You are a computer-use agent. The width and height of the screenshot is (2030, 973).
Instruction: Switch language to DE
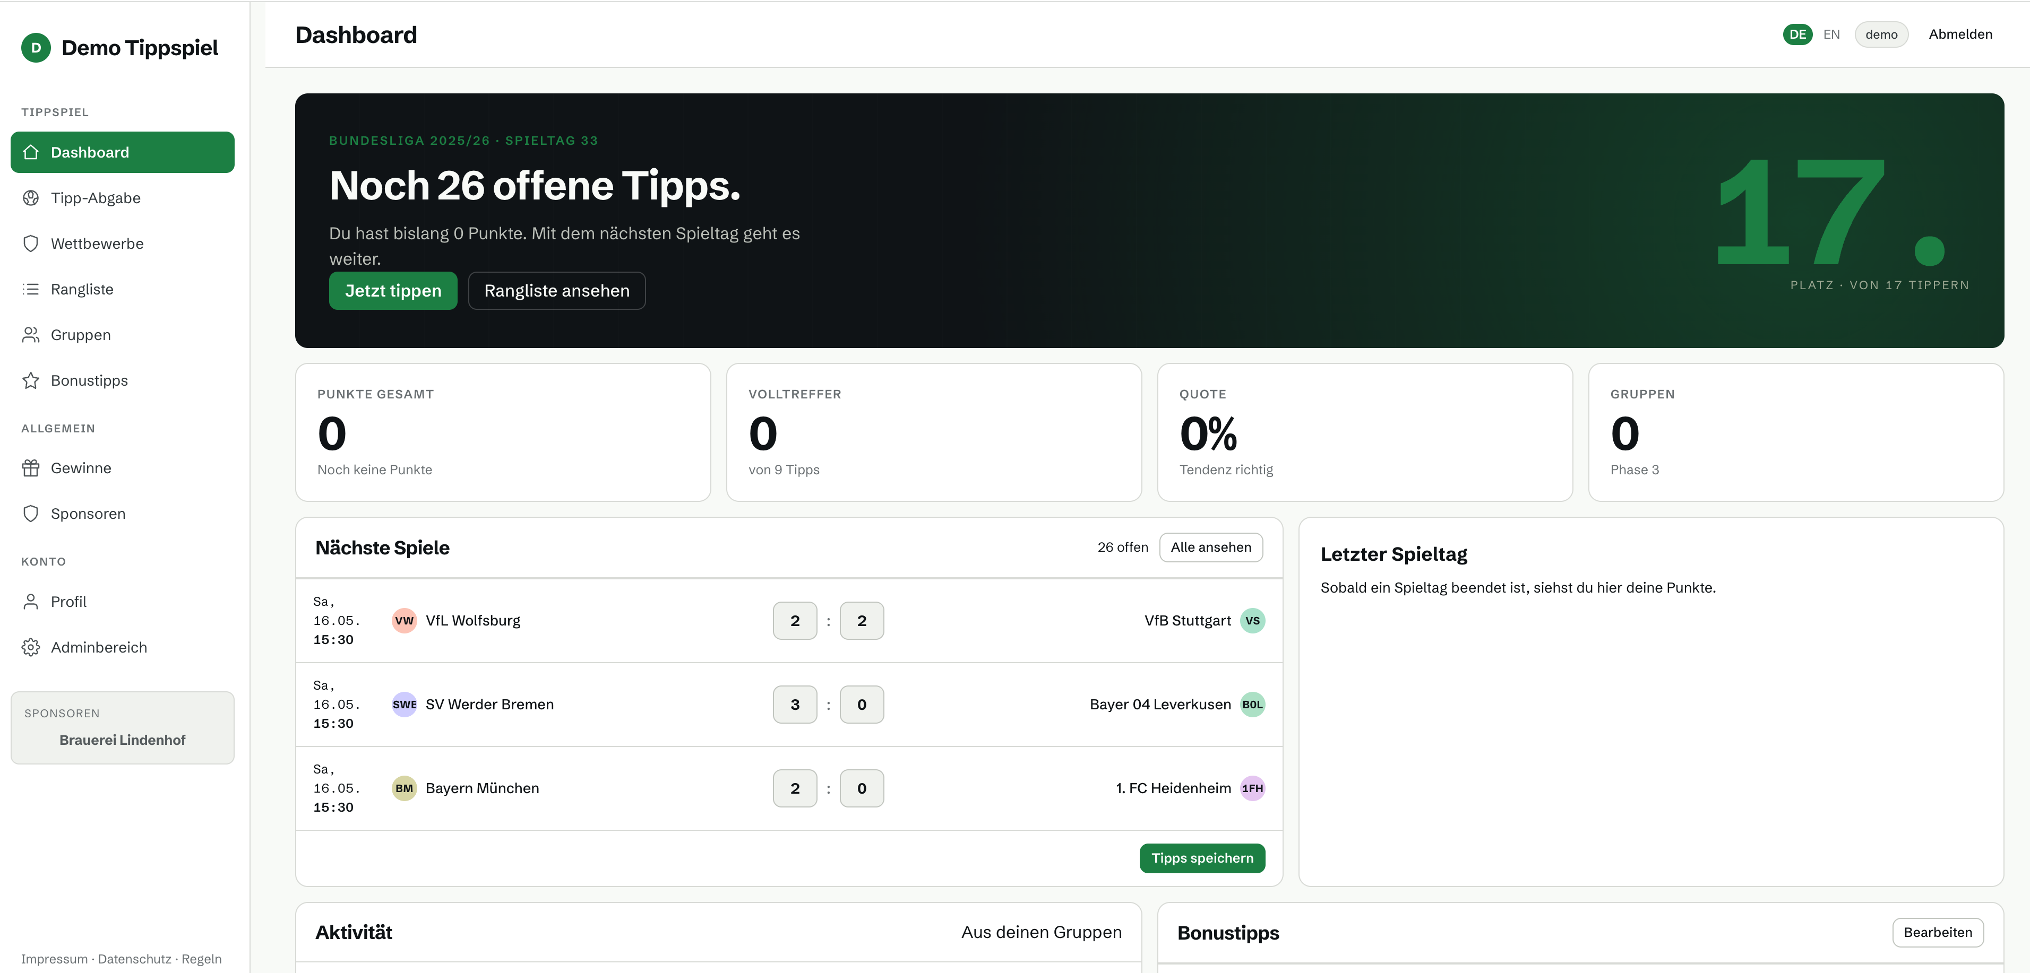pyautogui.click(x=1797, y=34)
